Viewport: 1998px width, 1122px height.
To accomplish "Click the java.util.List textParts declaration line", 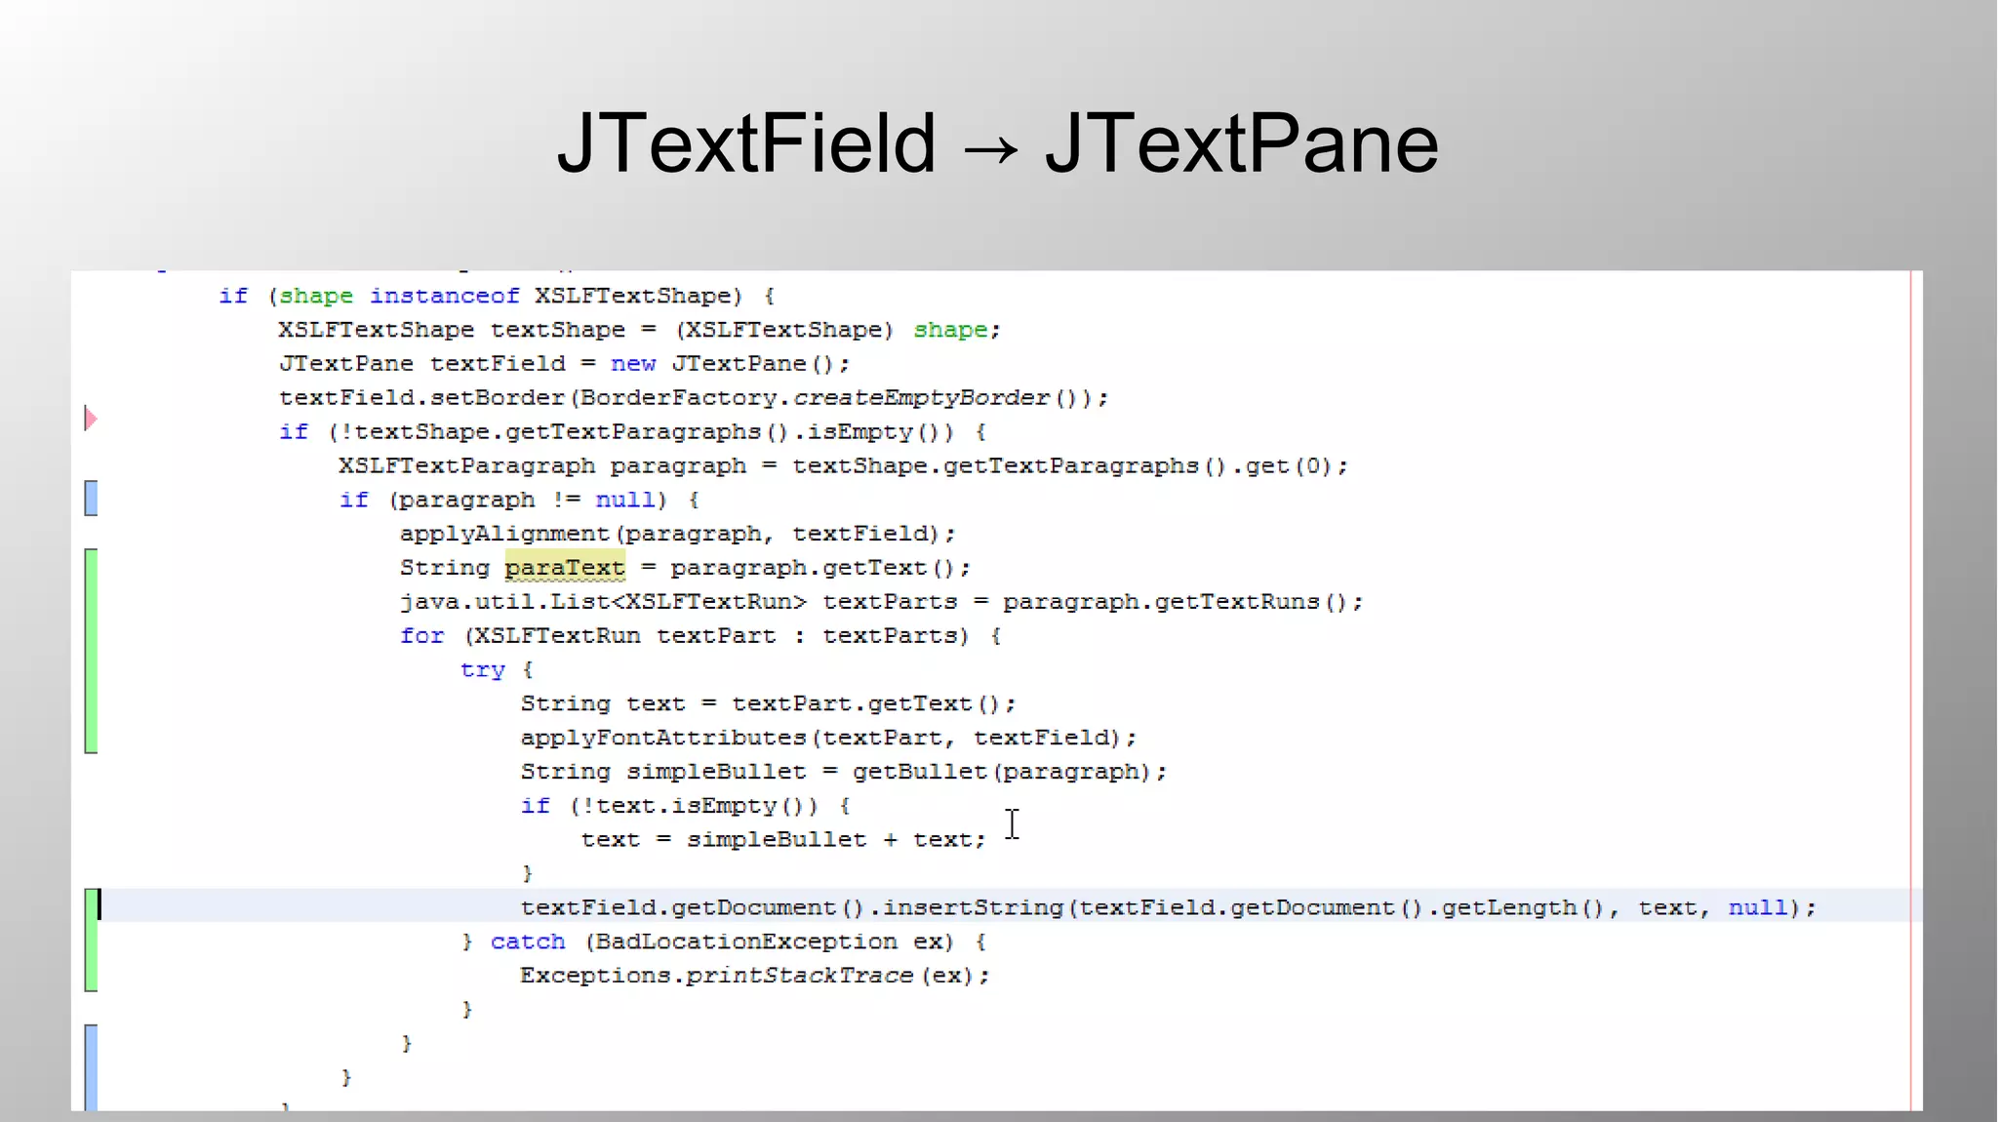I will point(882,602).
